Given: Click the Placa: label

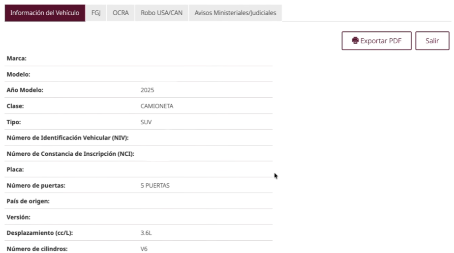Looking at the screenshot, I should click(15, 169).
